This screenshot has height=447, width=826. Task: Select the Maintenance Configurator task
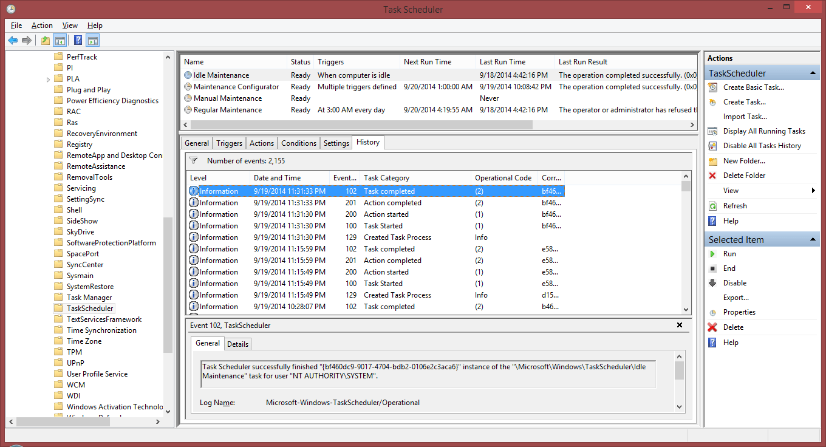[439, 87]
